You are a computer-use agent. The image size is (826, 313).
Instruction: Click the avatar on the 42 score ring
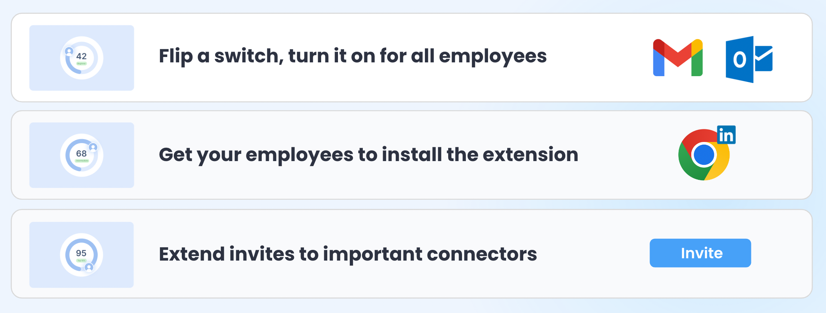[69, 51]
